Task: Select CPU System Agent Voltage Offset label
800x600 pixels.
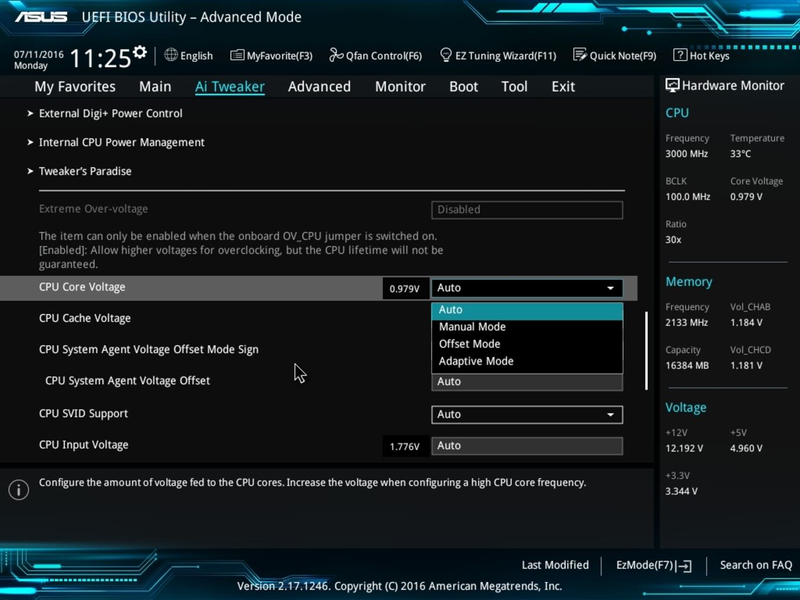Action: (128, 381)
